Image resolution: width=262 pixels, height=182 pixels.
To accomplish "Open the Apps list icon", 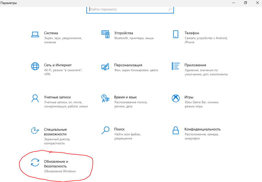I will (176, 66).
